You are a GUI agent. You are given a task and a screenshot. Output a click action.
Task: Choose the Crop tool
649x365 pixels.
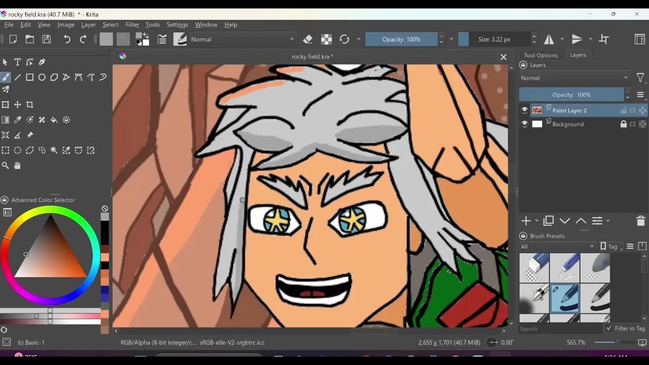tap(30, 104)
